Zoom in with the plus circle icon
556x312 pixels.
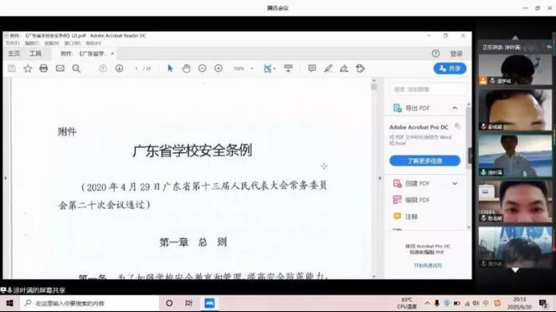coord(219,68)
